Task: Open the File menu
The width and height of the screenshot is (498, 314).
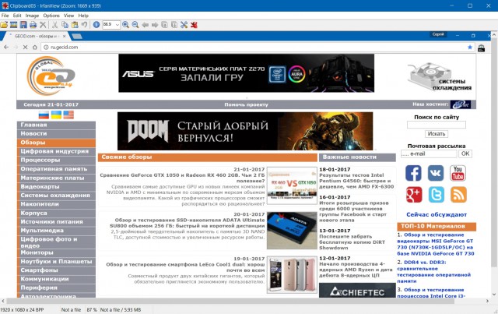Action: (5, 16)
